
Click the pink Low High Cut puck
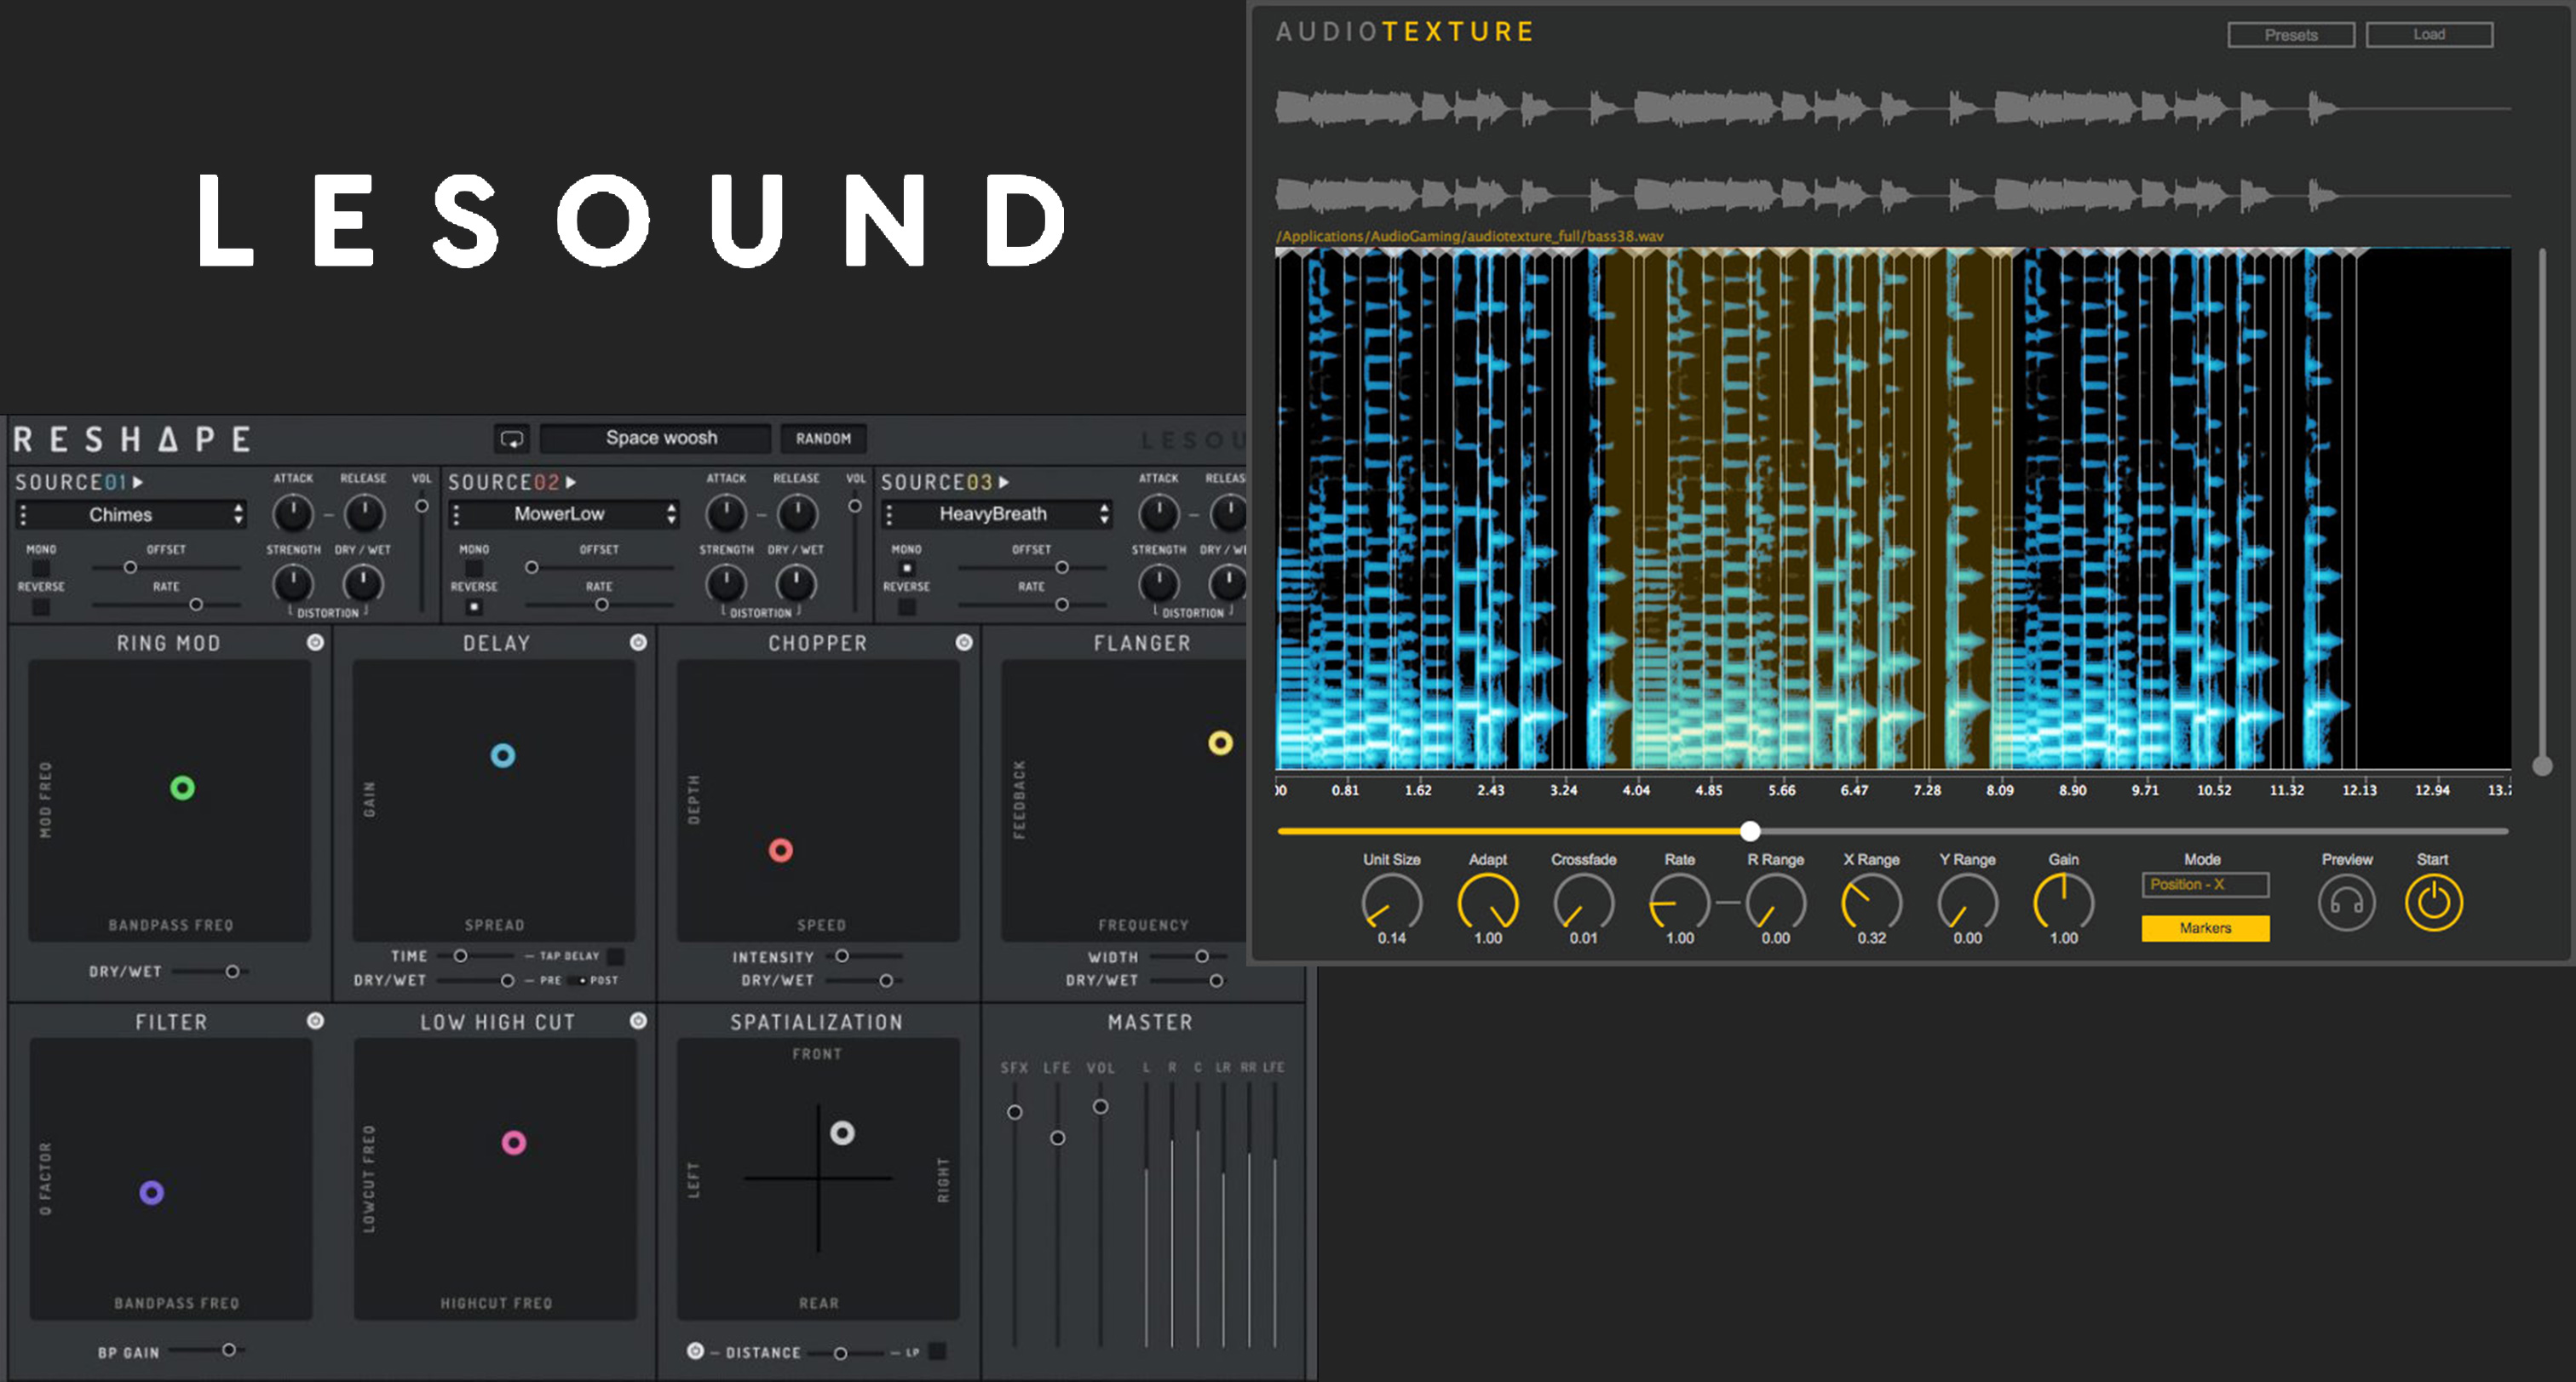[x=513, y=1142]
